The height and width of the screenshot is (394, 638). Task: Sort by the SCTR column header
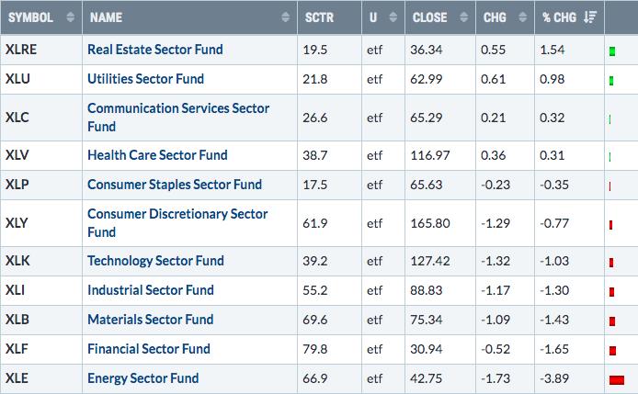click(322, 17)
